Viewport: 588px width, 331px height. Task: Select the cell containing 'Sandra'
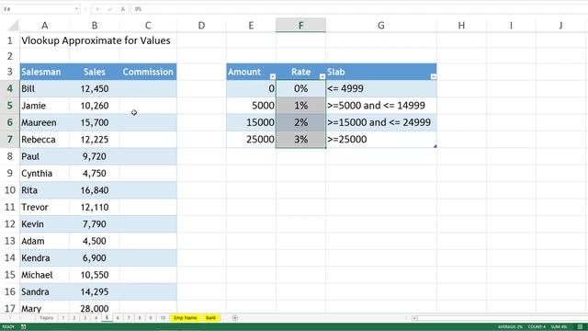45,292
